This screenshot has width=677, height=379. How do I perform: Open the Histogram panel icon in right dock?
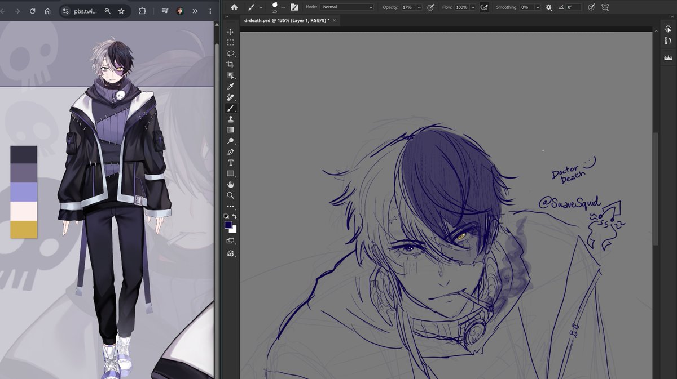668,57
